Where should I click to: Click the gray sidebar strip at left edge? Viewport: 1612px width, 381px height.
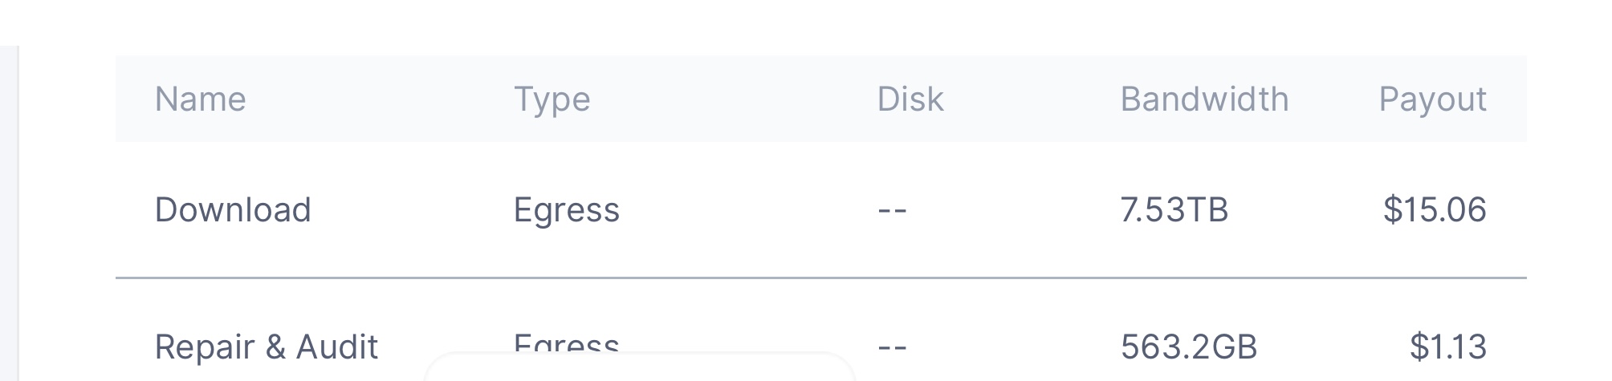tap(9, 213)
